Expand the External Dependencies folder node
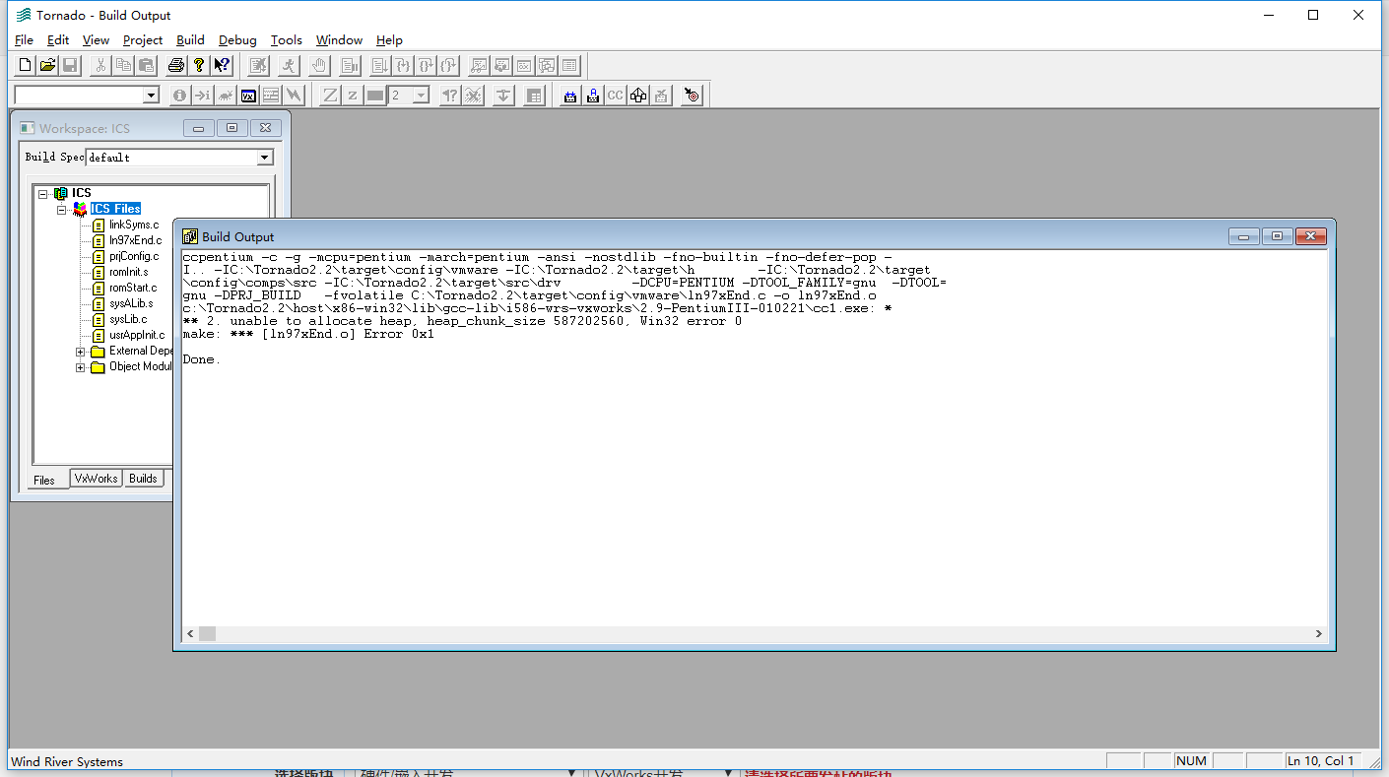 tap(81, 351)
